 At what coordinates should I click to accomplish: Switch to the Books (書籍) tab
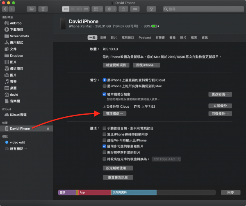pyautogui.click(x=173, y=38)
